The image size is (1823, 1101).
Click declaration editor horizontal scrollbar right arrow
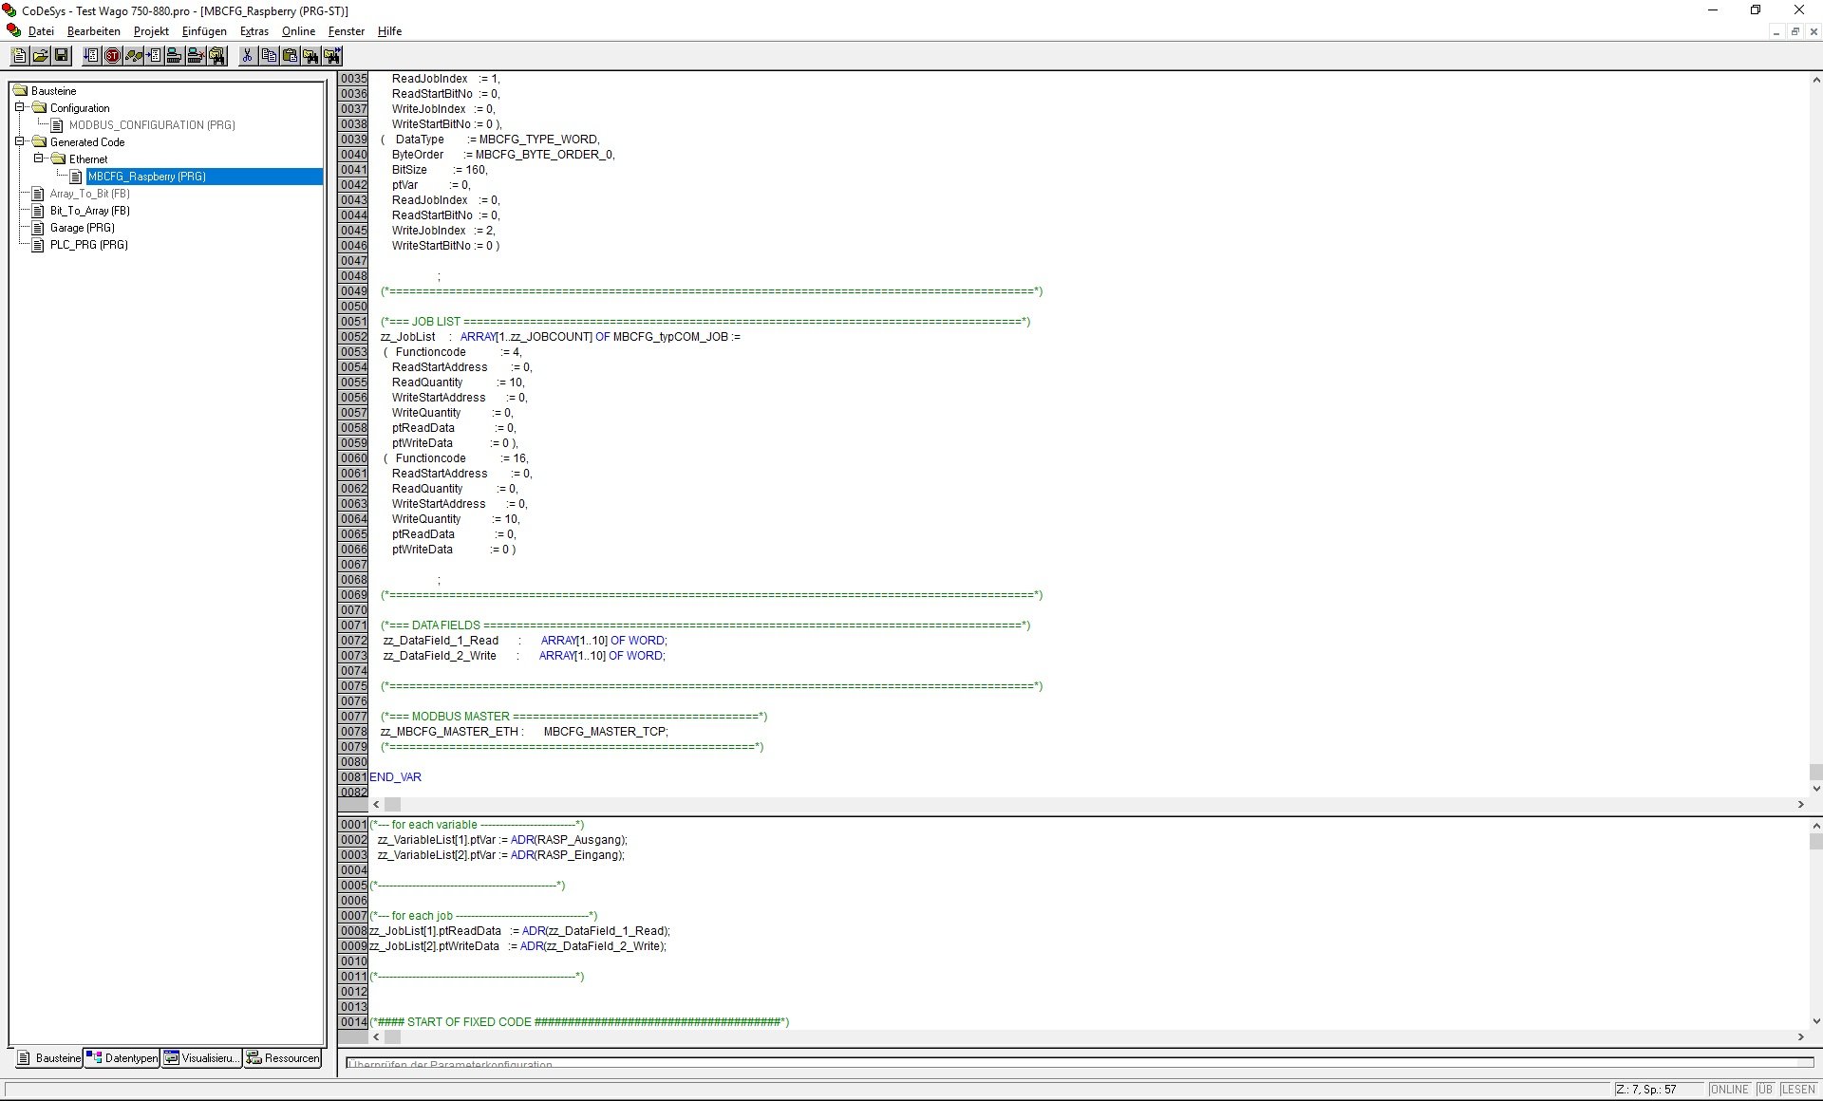click(1800, 804)
